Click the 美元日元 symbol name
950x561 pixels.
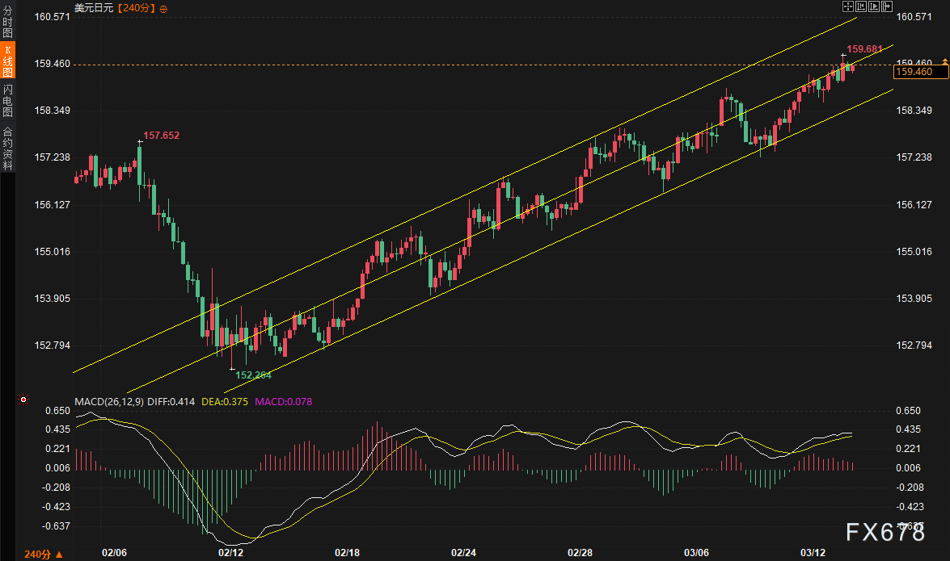(93, 8)
